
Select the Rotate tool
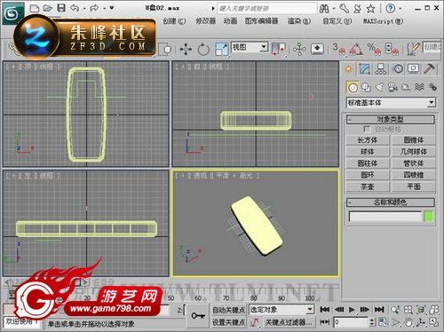coord(203,49)
